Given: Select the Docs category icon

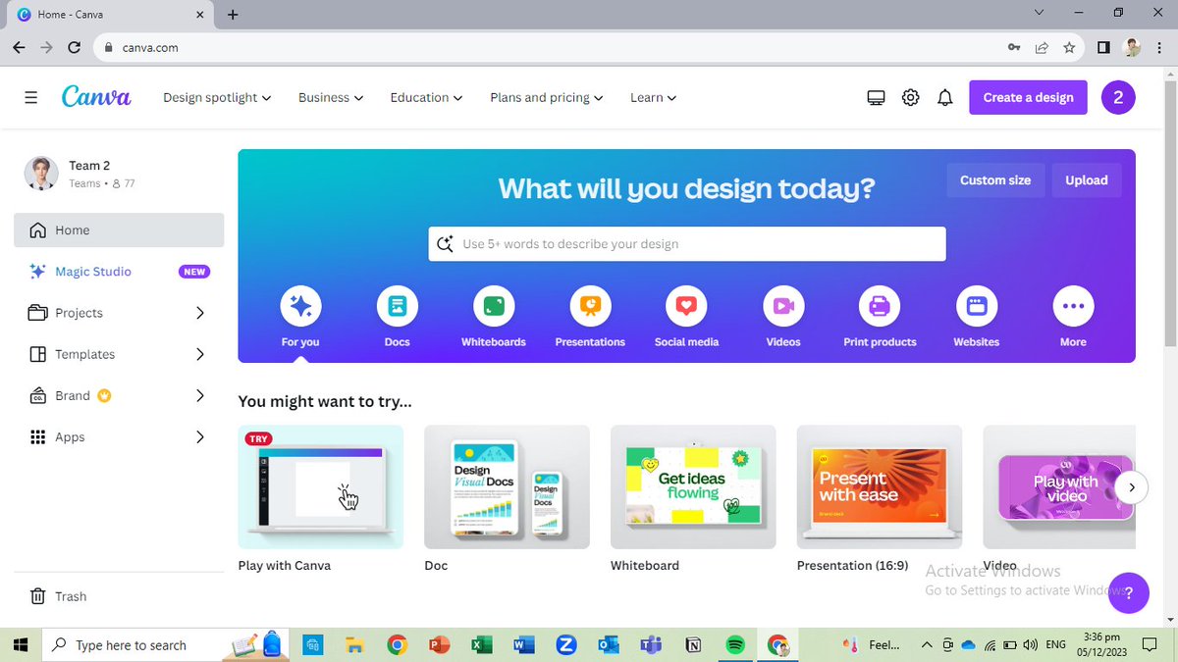Looking at the screenshot, I should pyautogui.click(x=398, y=307).
